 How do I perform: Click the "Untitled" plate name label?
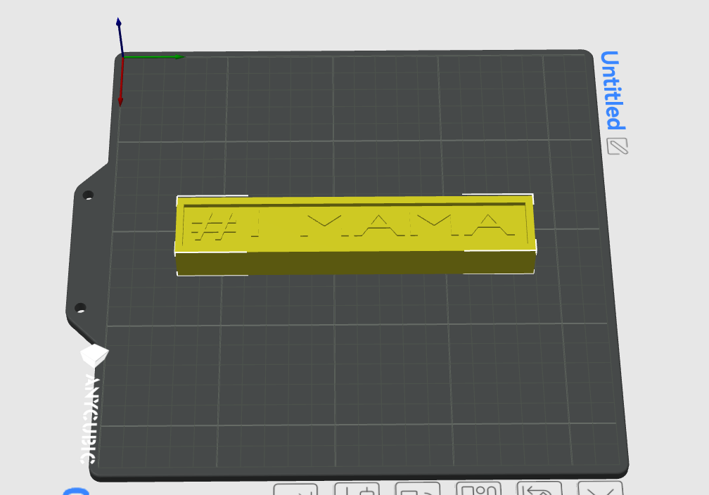pyautogui.click(x=613, y=91)
